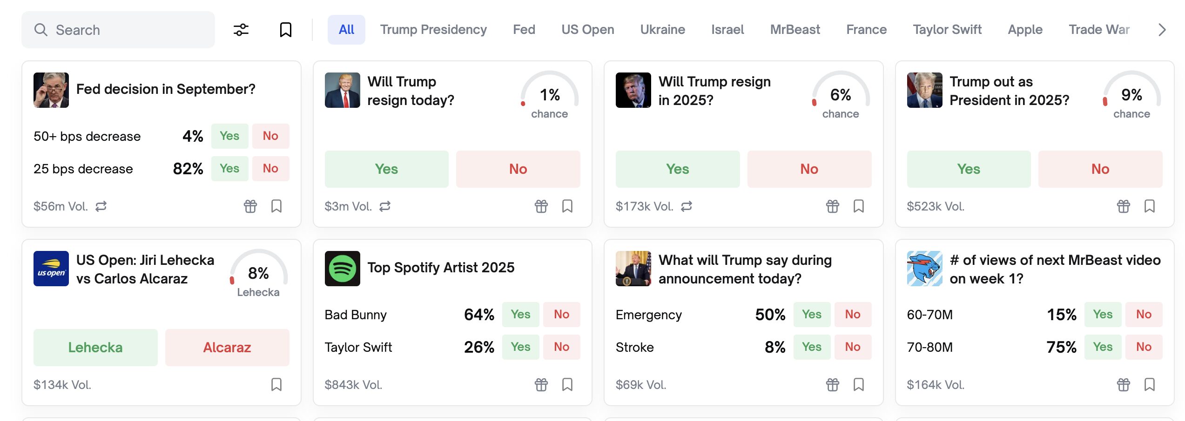
Task: Click repeat icon next to $3m Vol.
Action: 385,206
